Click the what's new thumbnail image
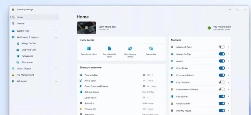 pos(87,28)
